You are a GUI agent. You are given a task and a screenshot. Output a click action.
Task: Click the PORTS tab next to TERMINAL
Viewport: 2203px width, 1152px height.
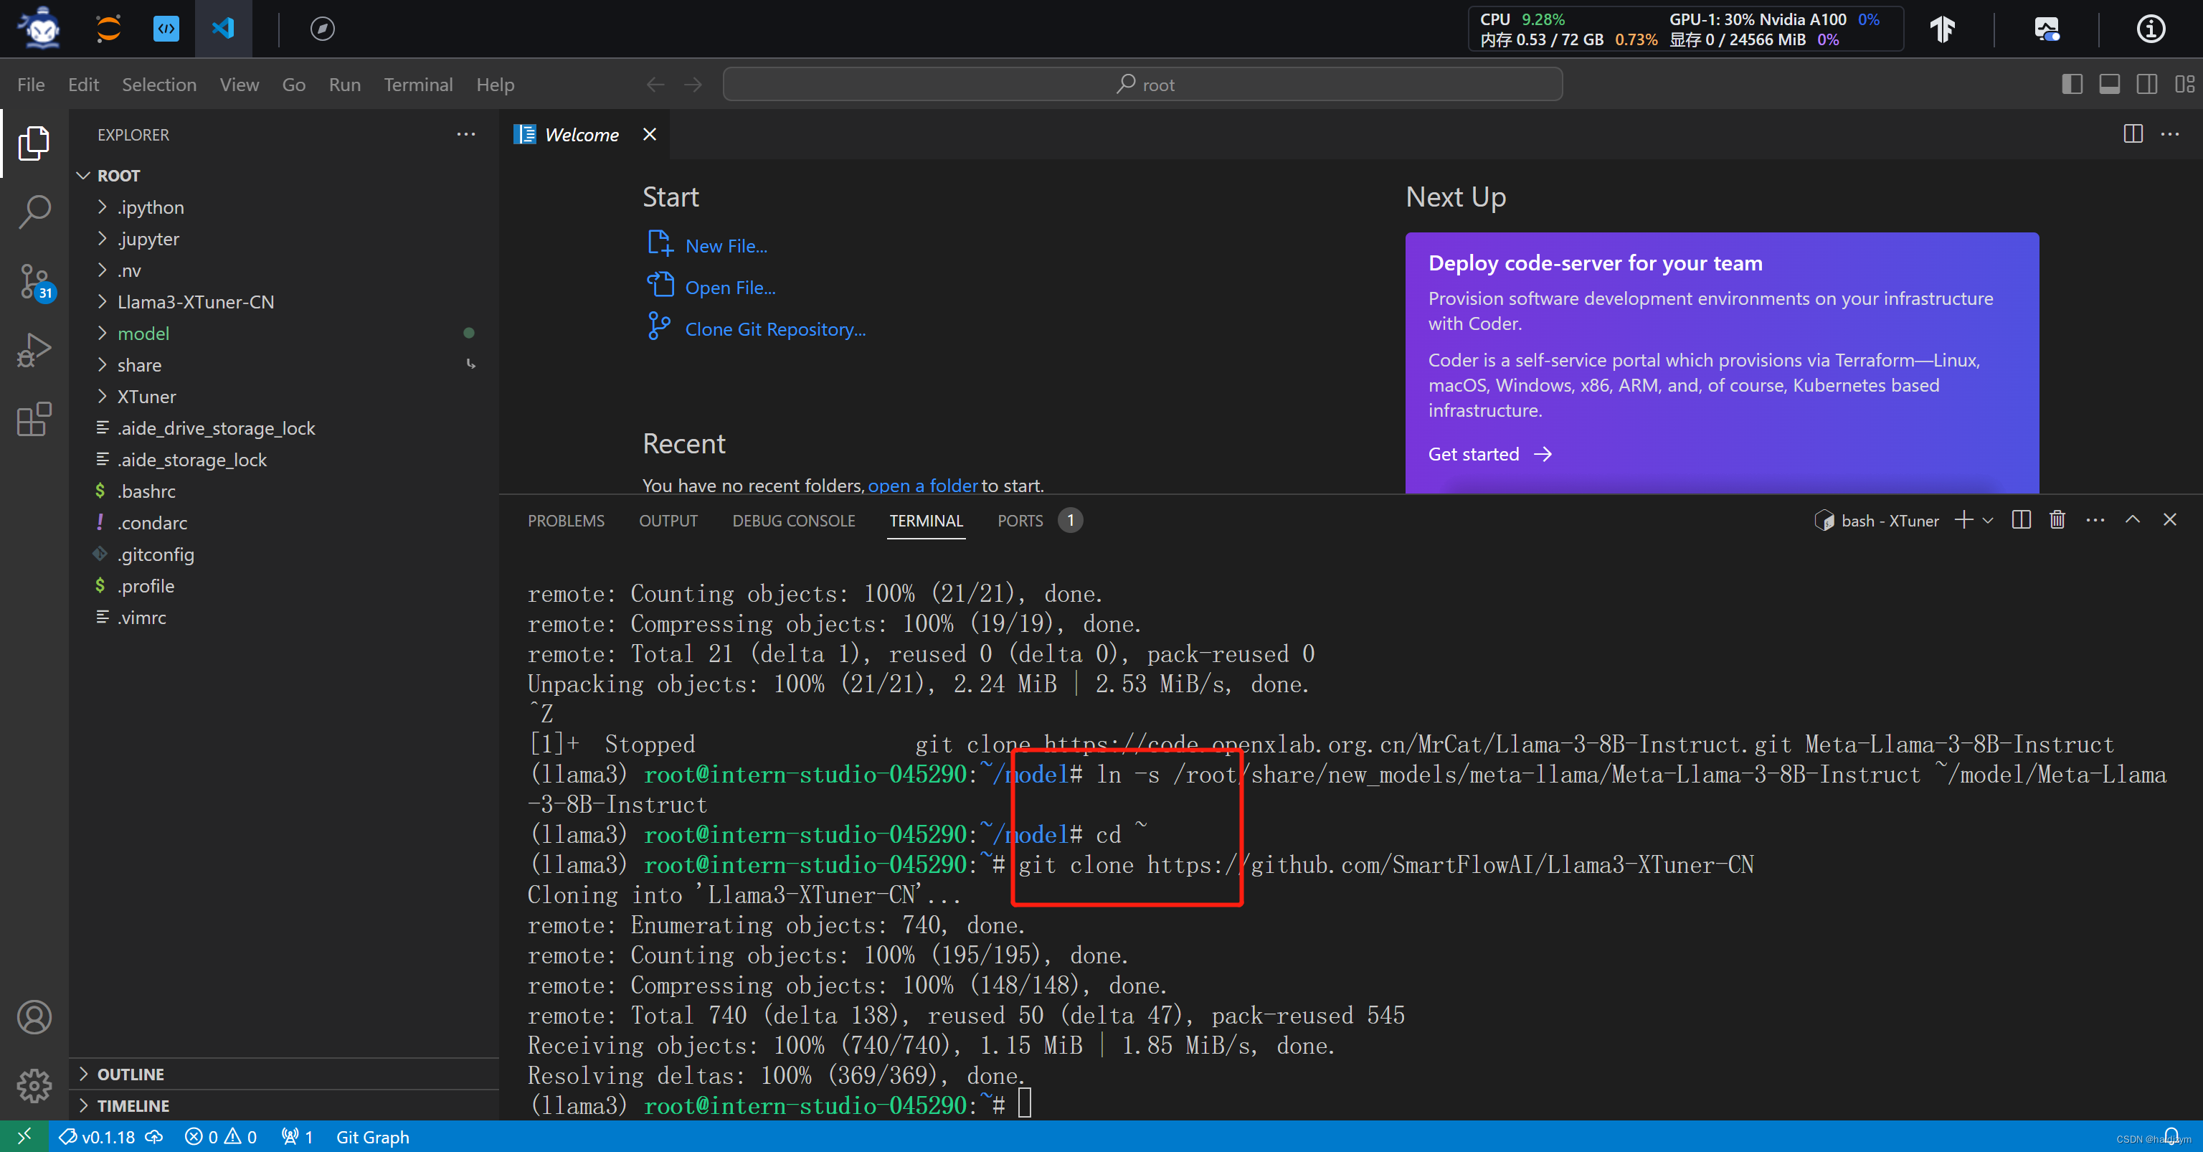click(1018, 521)
